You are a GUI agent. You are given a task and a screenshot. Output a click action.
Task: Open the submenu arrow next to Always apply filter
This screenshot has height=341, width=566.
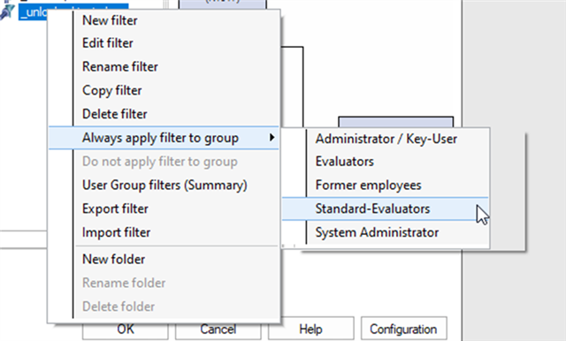(x=272, y=137)
